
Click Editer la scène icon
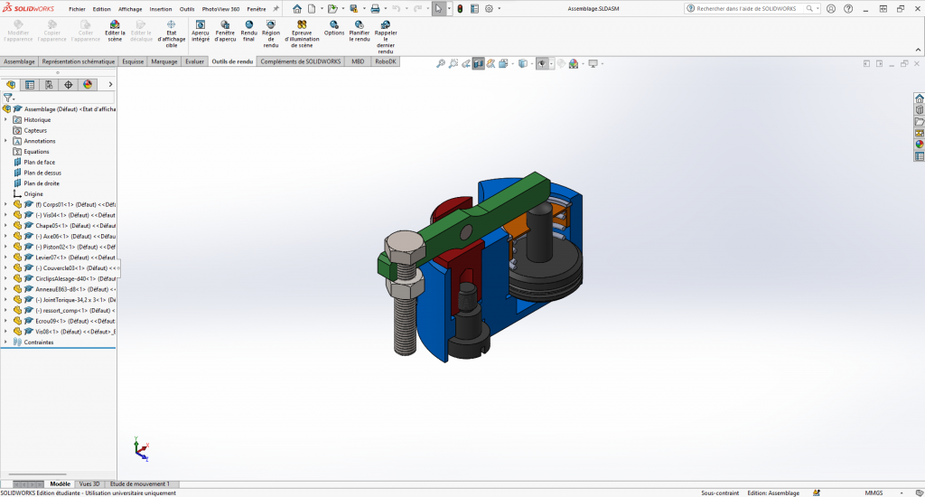pos(115,24)
